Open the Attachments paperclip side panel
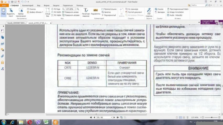223x125 pixels. pos(2,56)
